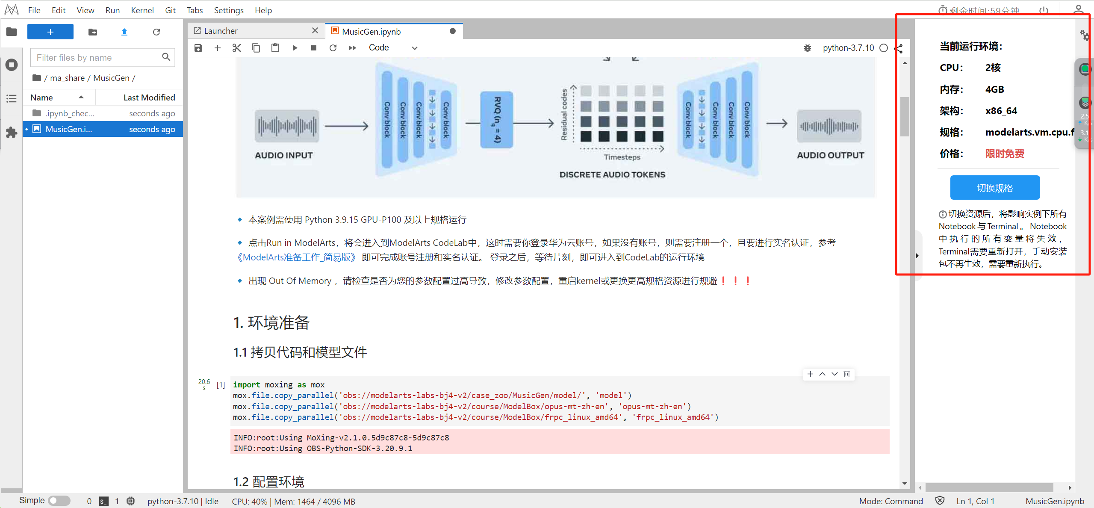Interrupt the kernel with the stop button
The height and width of the screenshot is (508, 1094).
point(314,48)
